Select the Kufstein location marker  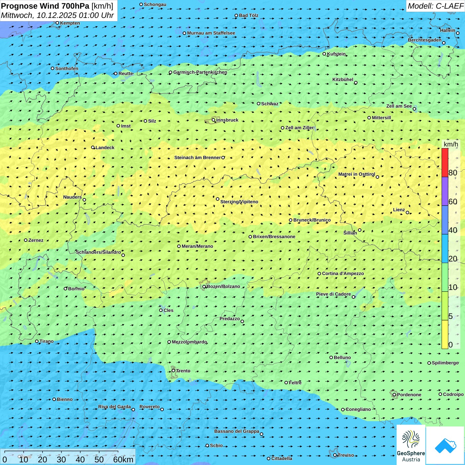[x=325, y=54]
